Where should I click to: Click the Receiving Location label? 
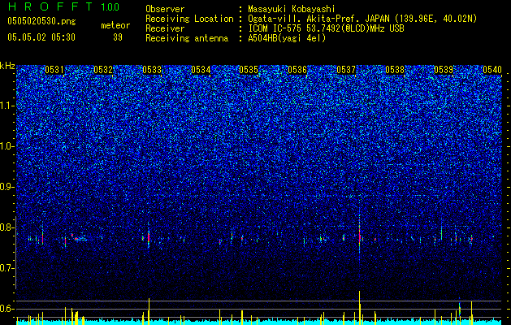tap(189, 19)
